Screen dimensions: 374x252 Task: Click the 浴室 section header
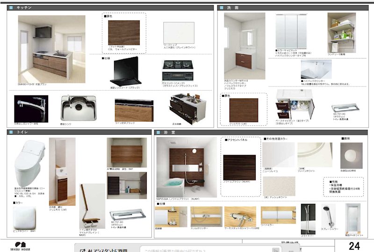[261, 132]
